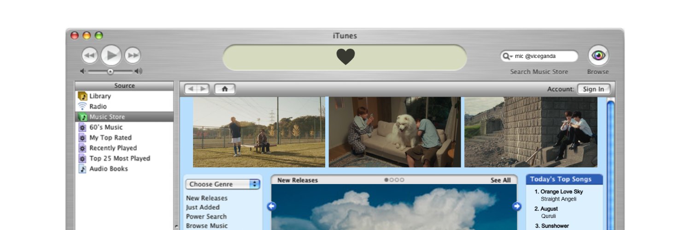
Task: Click the Audio Books note icon
Action: (x=83, y=168)
